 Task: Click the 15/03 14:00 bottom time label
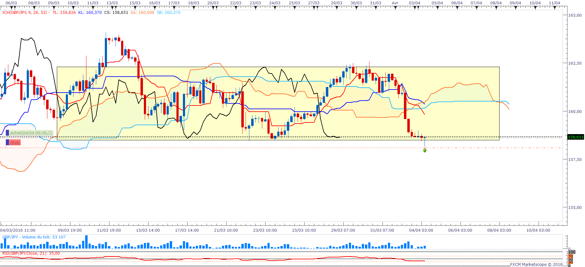[x=148, y=230]
